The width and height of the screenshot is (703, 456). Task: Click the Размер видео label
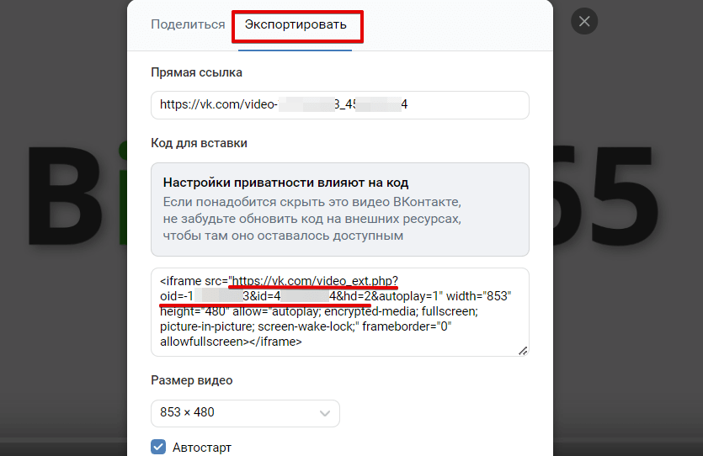(192, 380)
